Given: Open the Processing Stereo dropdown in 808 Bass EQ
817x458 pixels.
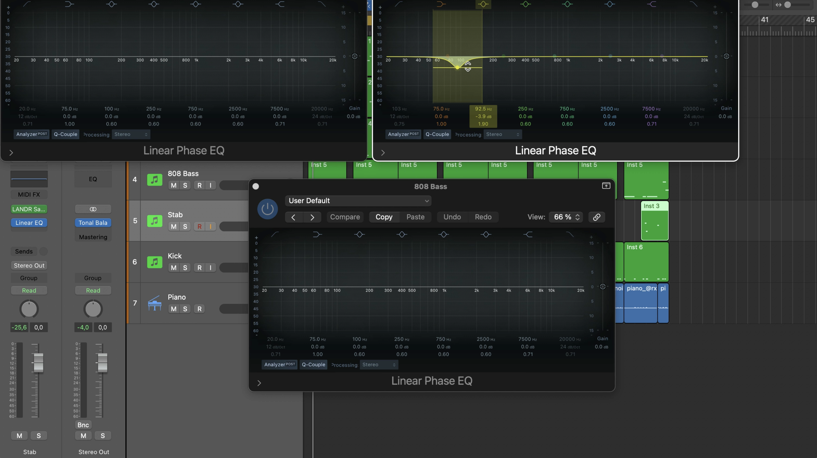Looking at the screenshot, I should point(379,365).
